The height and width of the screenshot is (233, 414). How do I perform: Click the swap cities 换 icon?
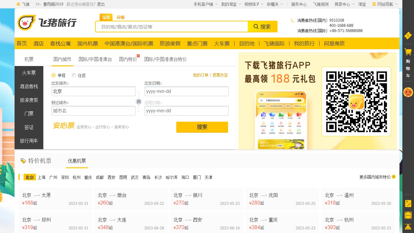139,102
